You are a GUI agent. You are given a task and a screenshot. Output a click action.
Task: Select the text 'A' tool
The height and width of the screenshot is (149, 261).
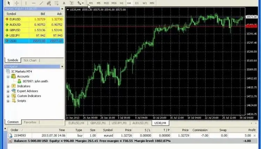tap(64, 3)
